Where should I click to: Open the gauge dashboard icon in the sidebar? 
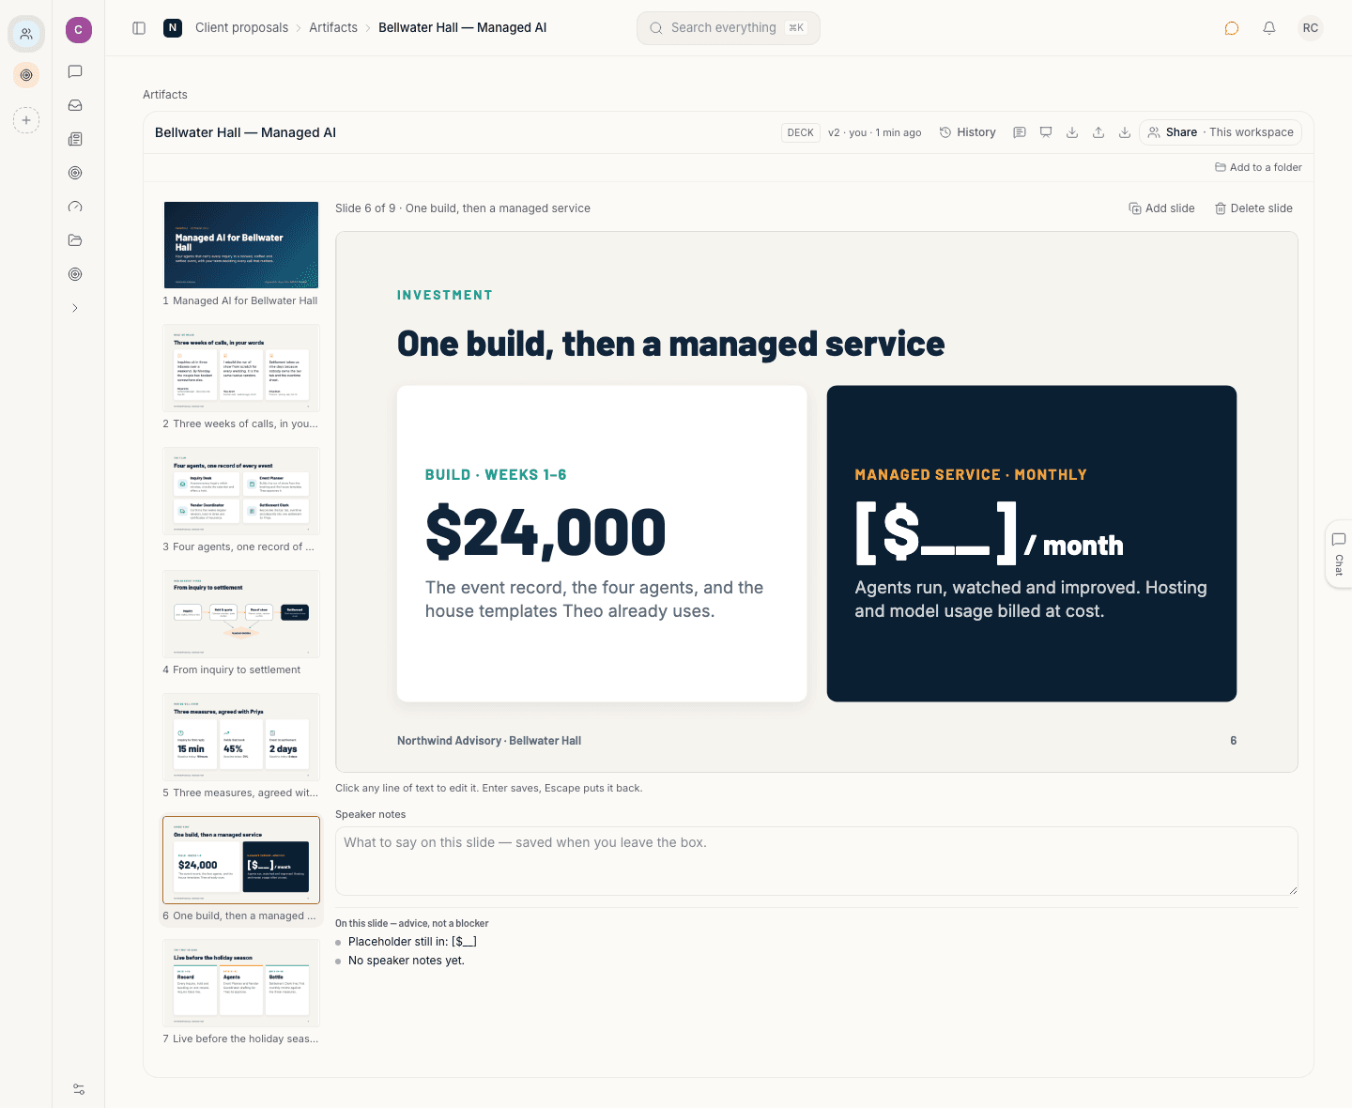click(75, 207)
